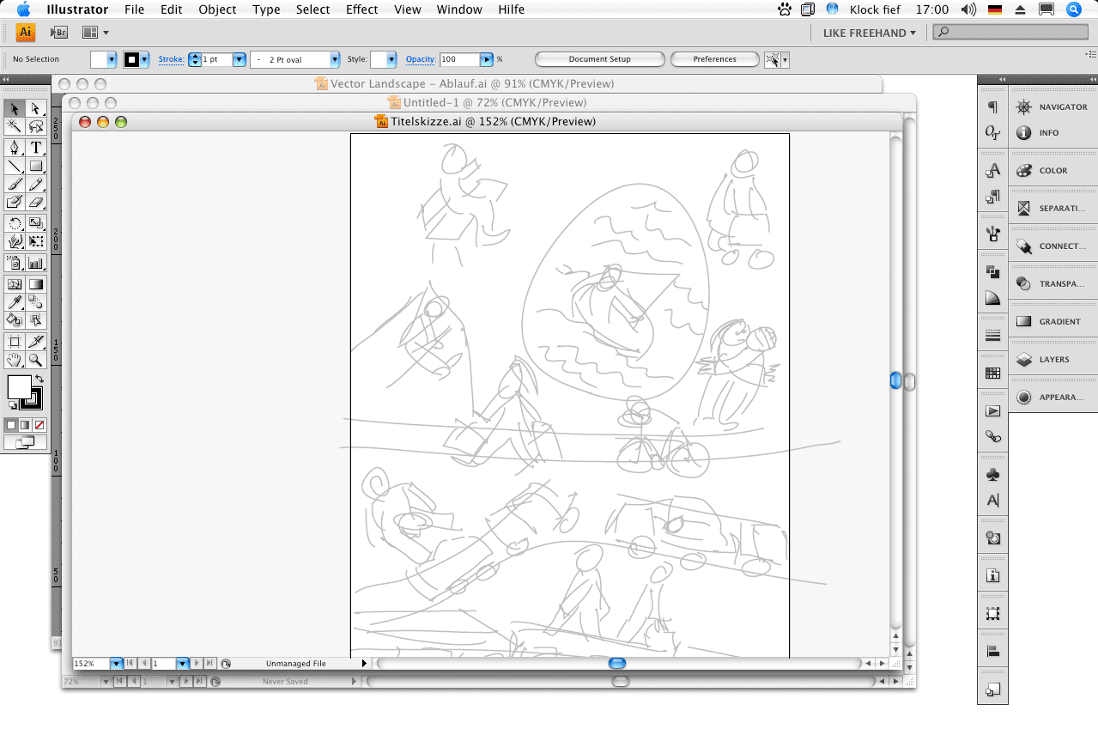The width and height of the screenshot is (1098, 741).
Task: Expand the 2 Pt oval brush dropdown
Action: [x=335, y=60]
